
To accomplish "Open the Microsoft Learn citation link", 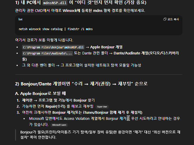I will click(59, 125).
